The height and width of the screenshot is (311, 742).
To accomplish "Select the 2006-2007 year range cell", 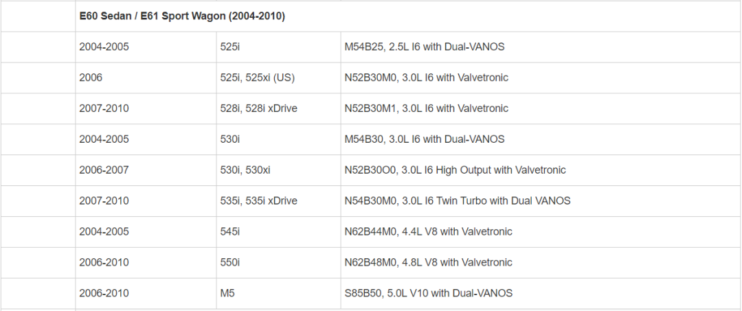I will pos(104,170).
